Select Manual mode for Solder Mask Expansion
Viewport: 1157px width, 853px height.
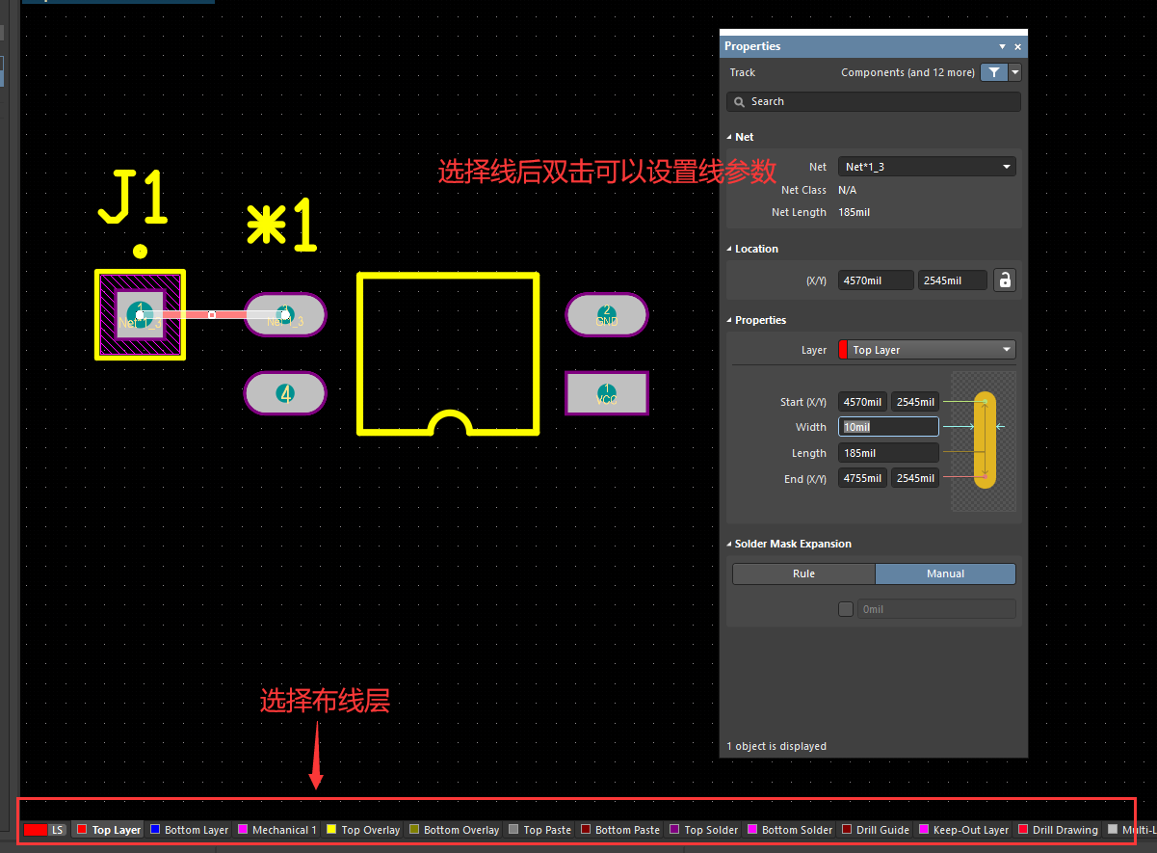(x=945, y=573)
